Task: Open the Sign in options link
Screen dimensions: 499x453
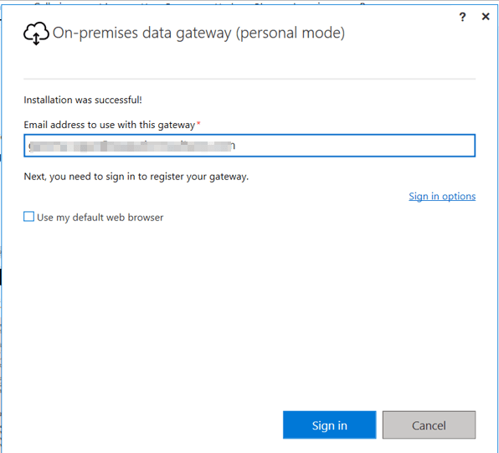Action: [442, 196]
